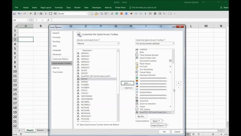Open the Book1 document location dropdown

click(87, 14)
